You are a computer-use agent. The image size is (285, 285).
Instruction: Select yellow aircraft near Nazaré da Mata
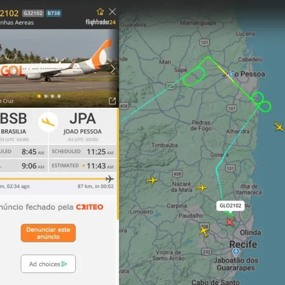pos(202,188)
